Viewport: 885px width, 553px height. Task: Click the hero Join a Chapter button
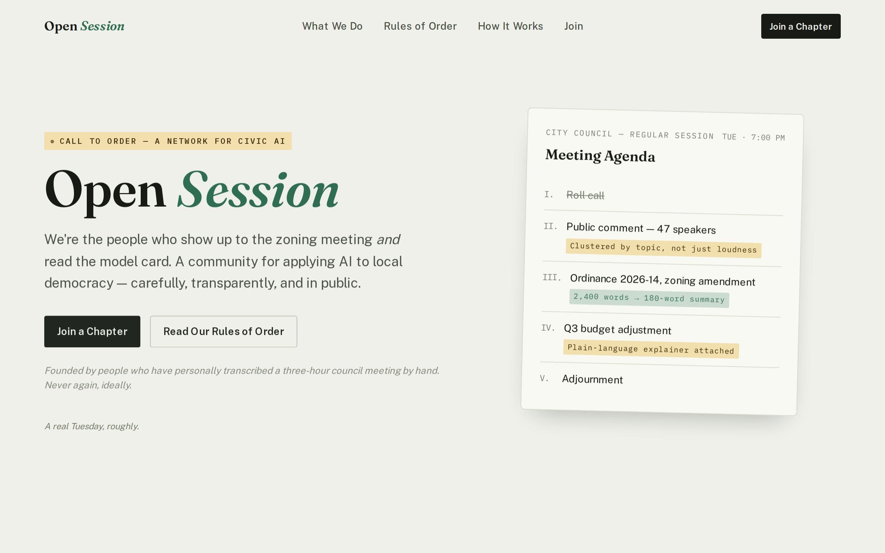pyautogui.click(x=92, y=331)
